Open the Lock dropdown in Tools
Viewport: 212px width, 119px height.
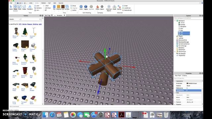tap(37, 6)
